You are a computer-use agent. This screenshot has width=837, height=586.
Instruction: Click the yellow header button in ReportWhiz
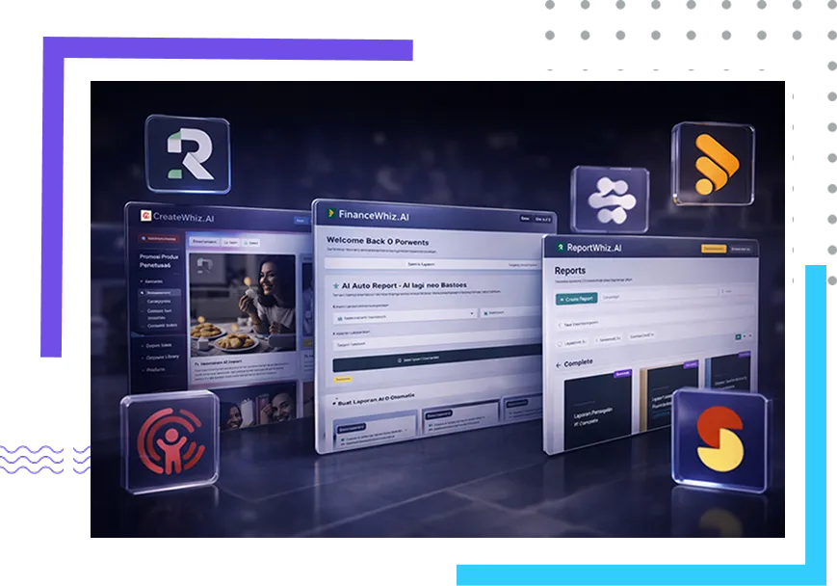[713, 249]
